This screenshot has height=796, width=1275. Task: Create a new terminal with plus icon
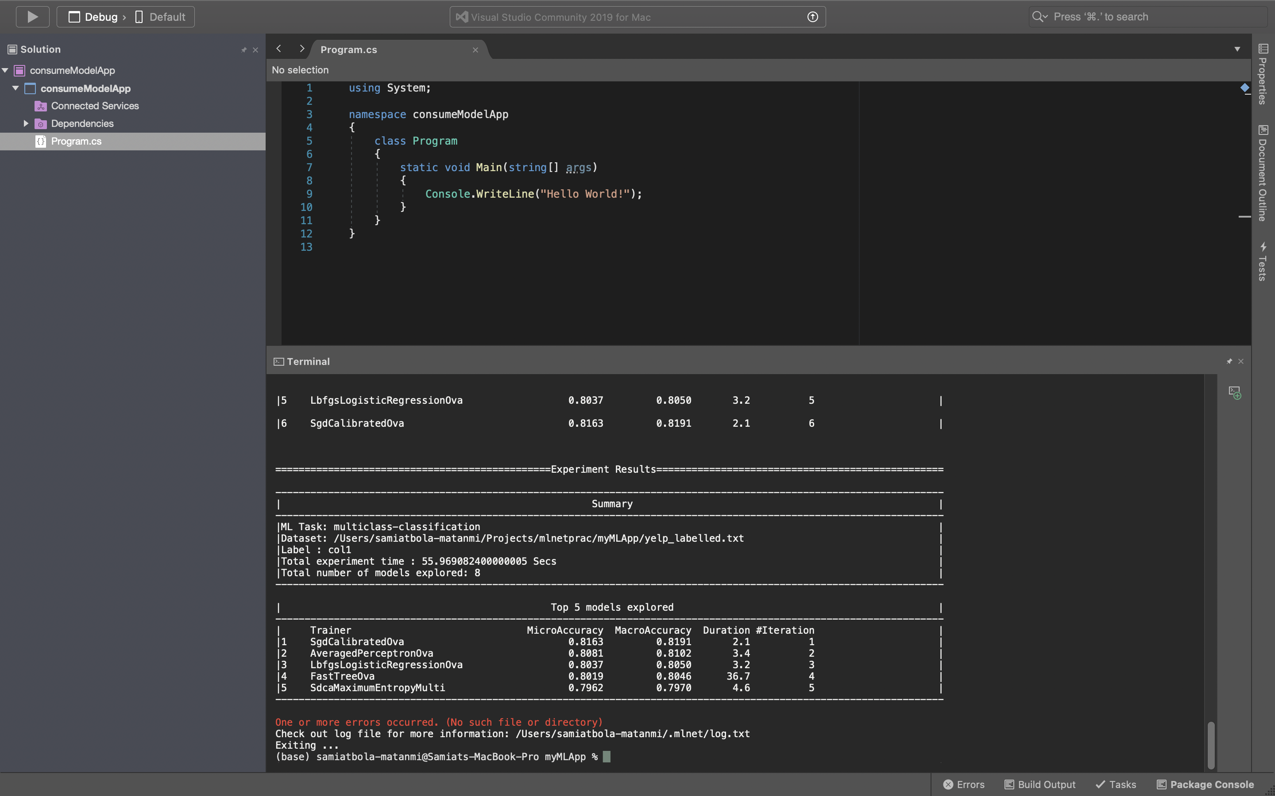pyautogui.click(x=1234, y=393)
